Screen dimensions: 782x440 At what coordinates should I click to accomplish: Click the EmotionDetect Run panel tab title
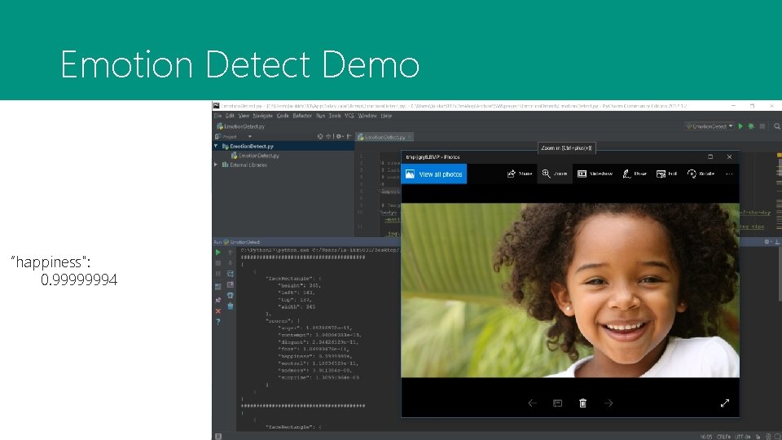coord(241,242)
